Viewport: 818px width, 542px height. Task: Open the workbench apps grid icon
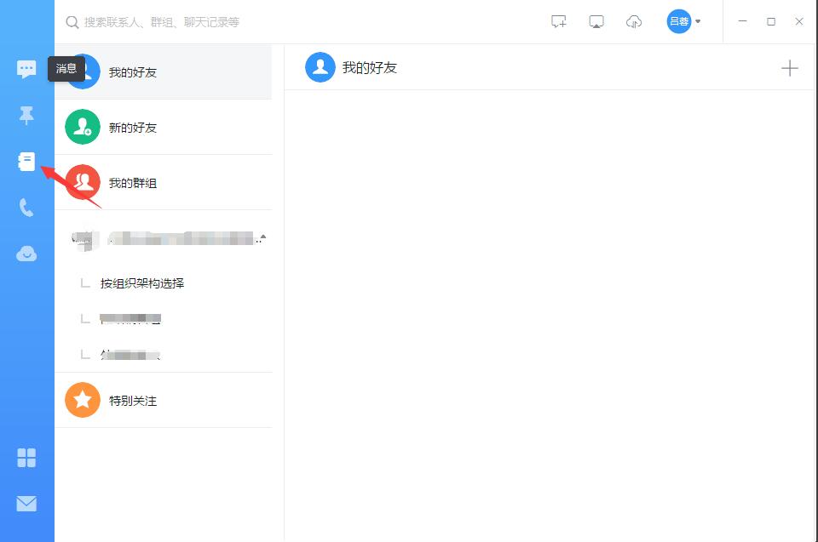pyautogui.click(x=26, y=457)
